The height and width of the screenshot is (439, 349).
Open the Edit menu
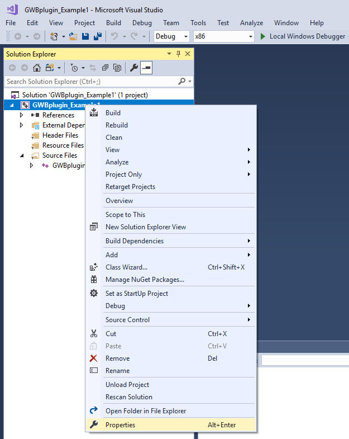tap(32, 23)
